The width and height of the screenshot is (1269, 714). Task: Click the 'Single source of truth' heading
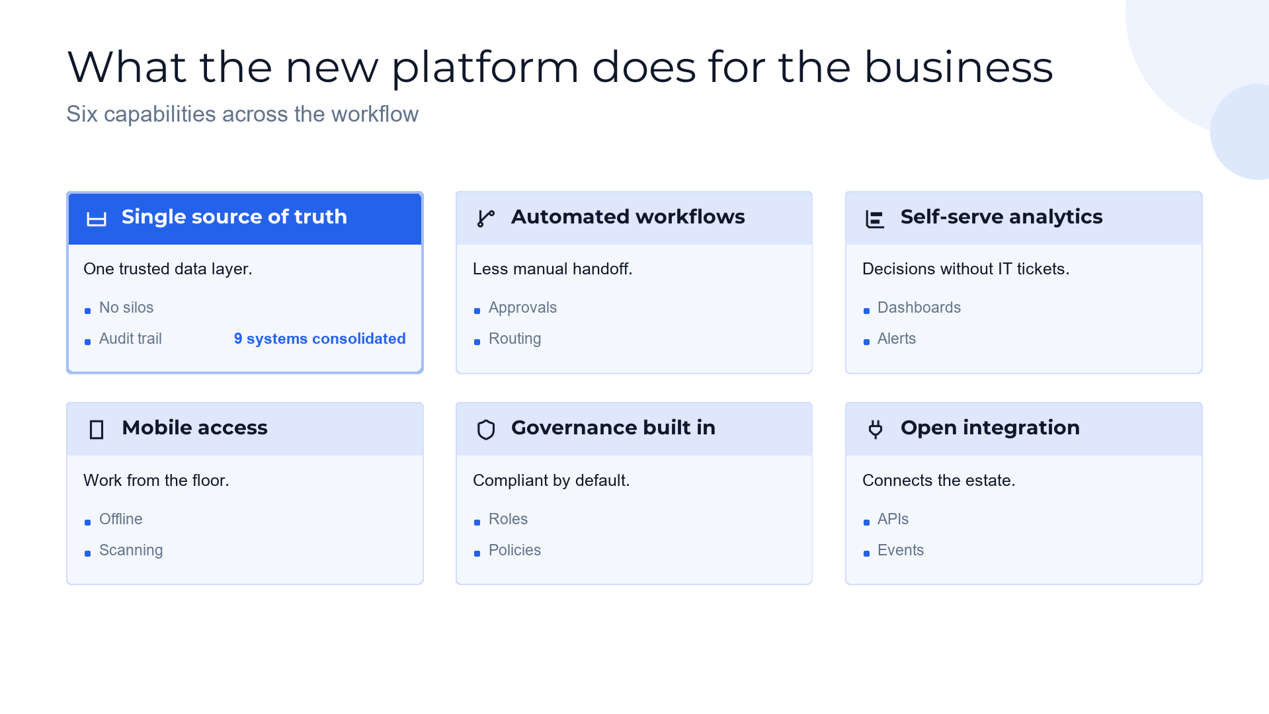coord(234,217)
